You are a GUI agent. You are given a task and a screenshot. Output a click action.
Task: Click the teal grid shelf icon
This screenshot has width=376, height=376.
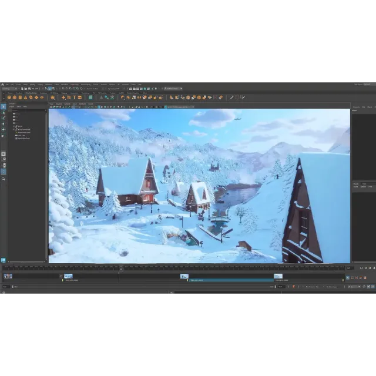pos(90,98)
